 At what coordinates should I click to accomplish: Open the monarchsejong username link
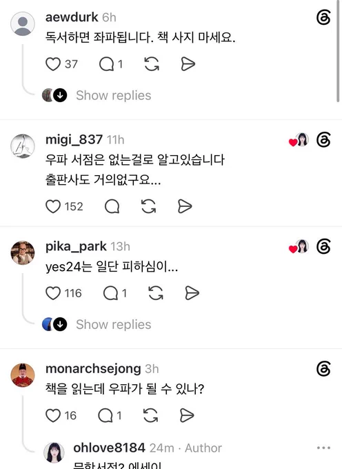click(93, 368)
